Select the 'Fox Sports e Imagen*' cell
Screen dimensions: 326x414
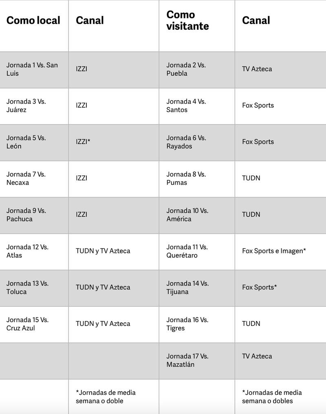pyautogui.click(x=274, y=251)
